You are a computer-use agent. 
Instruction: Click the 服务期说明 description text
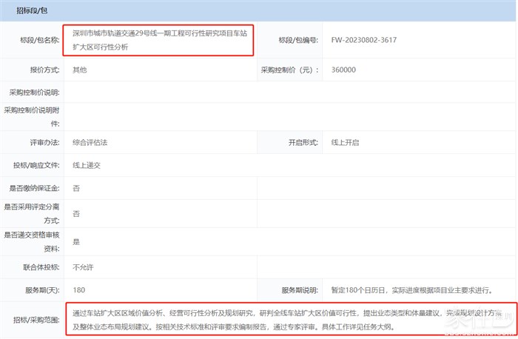click(x=411, y=290)
